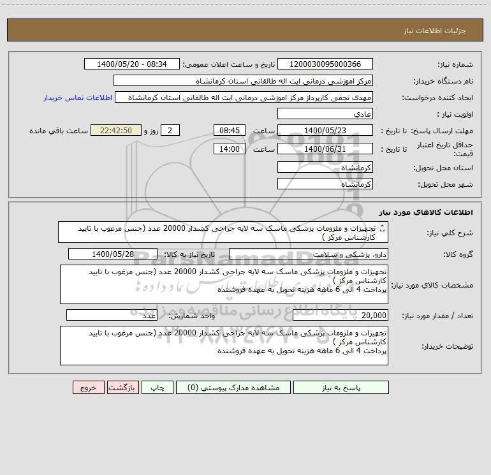Screen dimensions: 491x475
Task: Click the گروه کالا field دارو، پزشکی و سلامت
Action: [309, 254]
